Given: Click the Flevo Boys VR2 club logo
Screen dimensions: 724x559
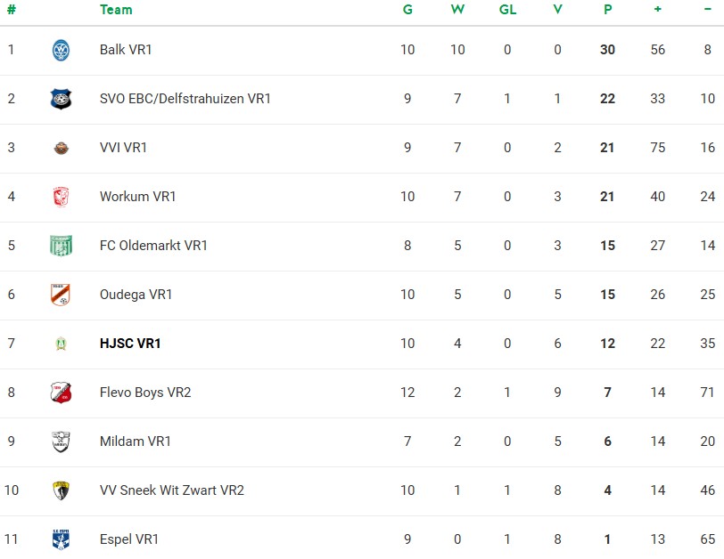Looking at the screenshot, I should click(x=61, y=393).
